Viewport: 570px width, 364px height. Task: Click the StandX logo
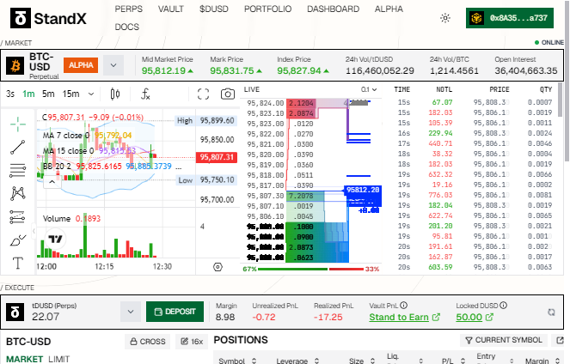[48, 18]
